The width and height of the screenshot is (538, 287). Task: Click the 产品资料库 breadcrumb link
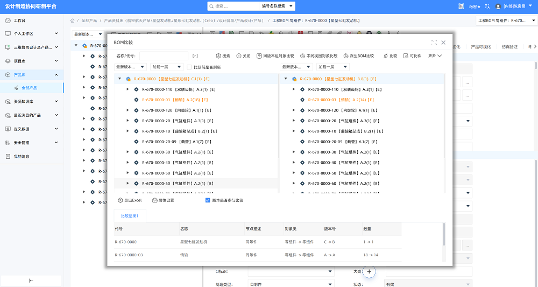184,20
